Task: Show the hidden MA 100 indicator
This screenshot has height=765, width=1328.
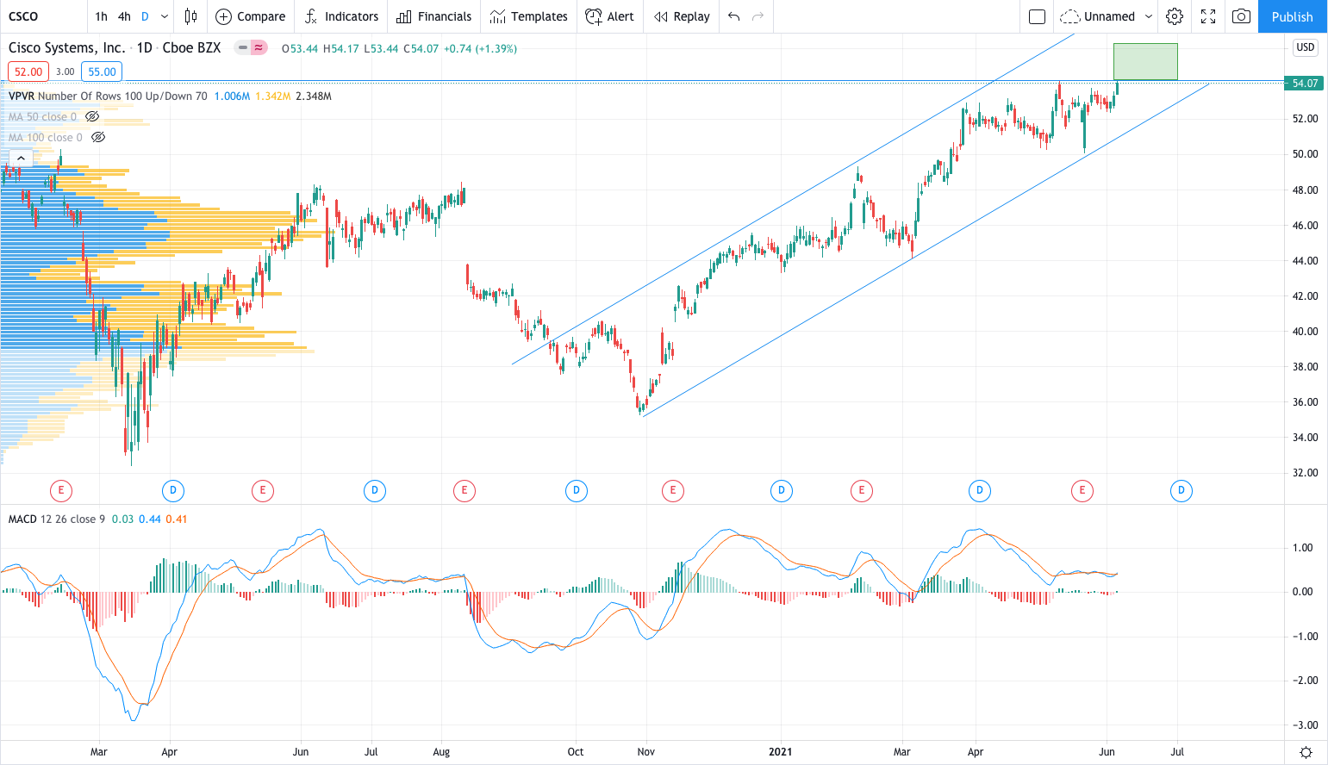Action: coord(98,138)
